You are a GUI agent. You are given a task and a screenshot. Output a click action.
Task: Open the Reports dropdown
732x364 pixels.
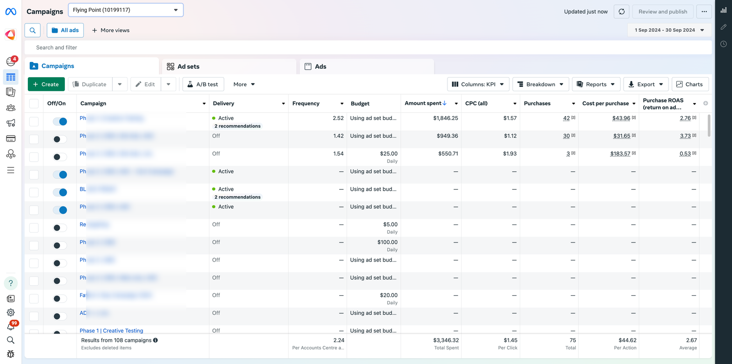coord(596,84)
